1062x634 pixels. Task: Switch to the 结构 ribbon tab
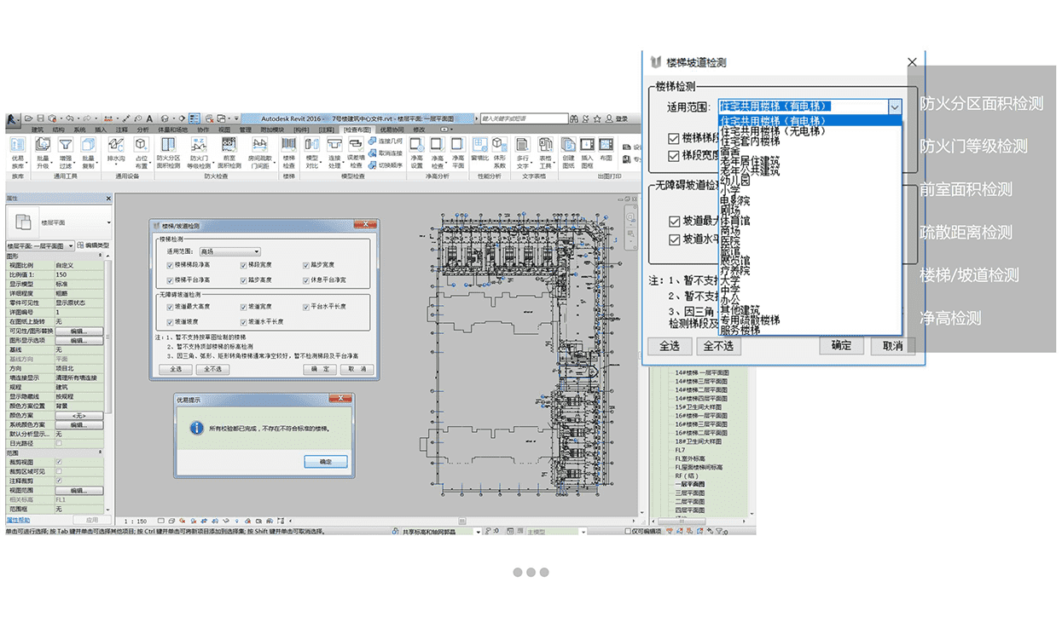tap(59, 129)
